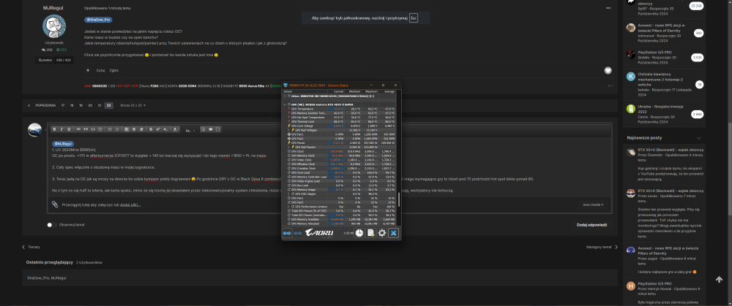Screen dimensions: 732x306
Task: Insert a bulleted list in the editor
Action: point(110,129)
